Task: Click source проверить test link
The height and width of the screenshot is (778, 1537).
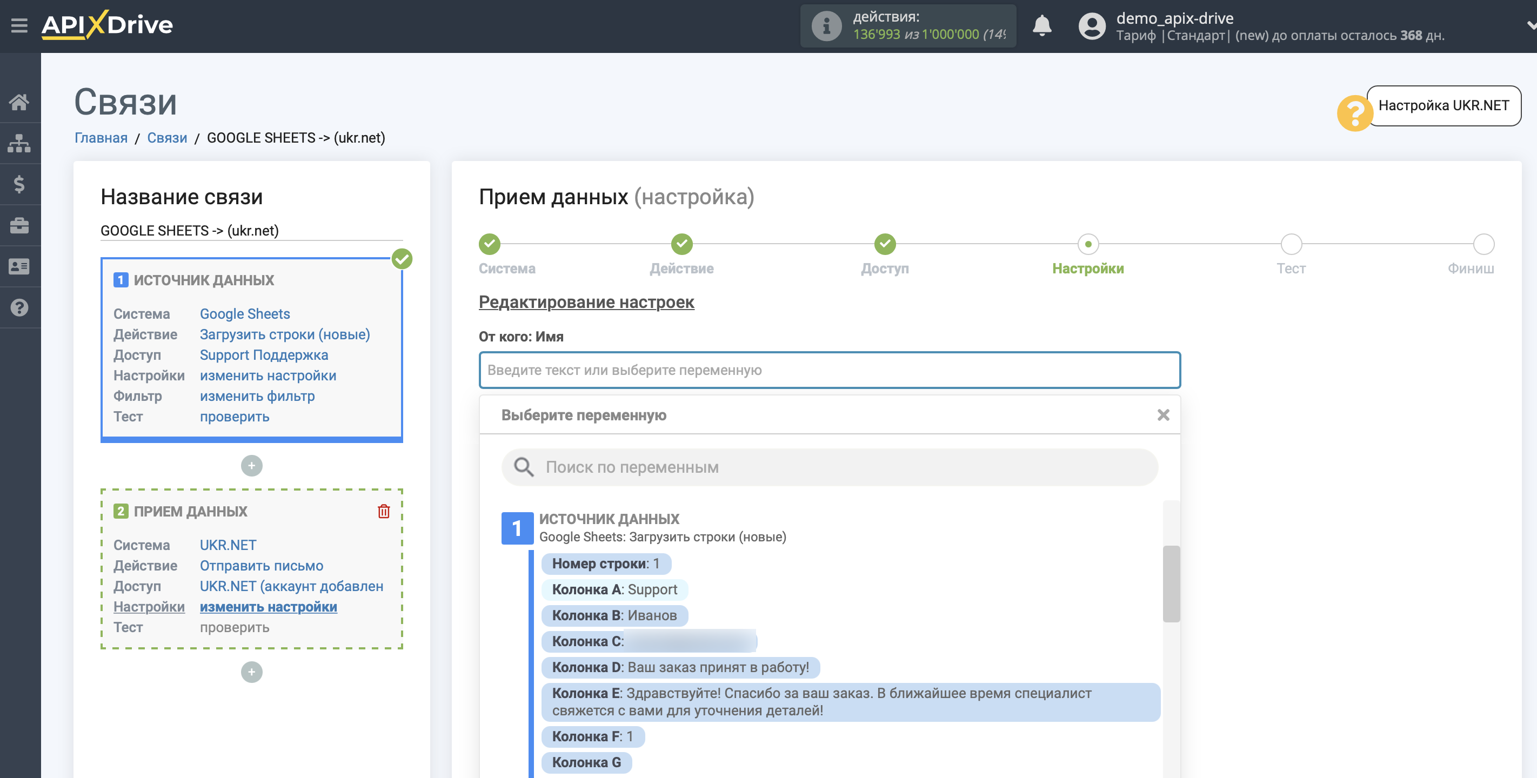Action: [x=235, y=417]
